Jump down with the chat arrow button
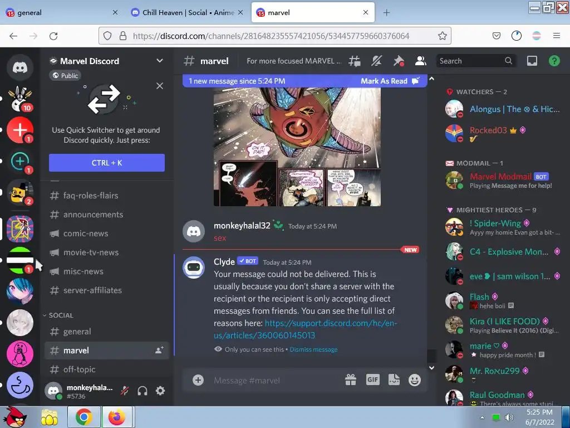570x428 pixels. [431, 368]
